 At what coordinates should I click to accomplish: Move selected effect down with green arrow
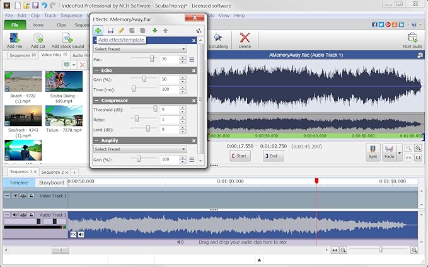(154, 30)
